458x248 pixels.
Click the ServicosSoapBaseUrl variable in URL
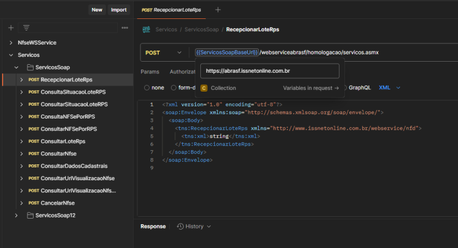227,53
